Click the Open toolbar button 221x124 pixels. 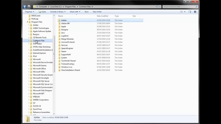[x=42, y=12]
